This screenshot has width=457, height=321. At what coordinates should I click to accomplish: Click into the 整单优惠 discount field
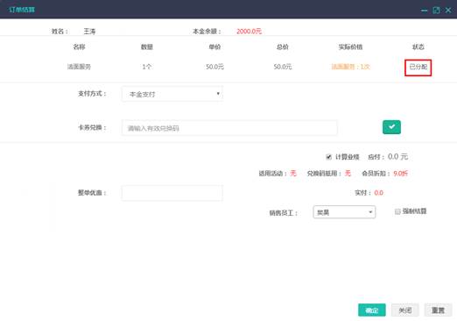click(x=172, y=193)
